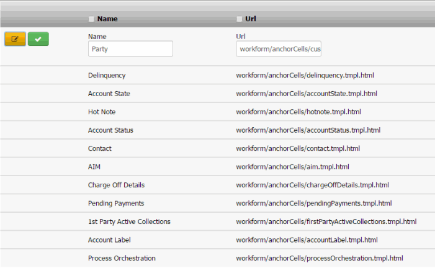Click the orange edit icon button
This screenshot has width=435, height=268.
pos(15,39)
